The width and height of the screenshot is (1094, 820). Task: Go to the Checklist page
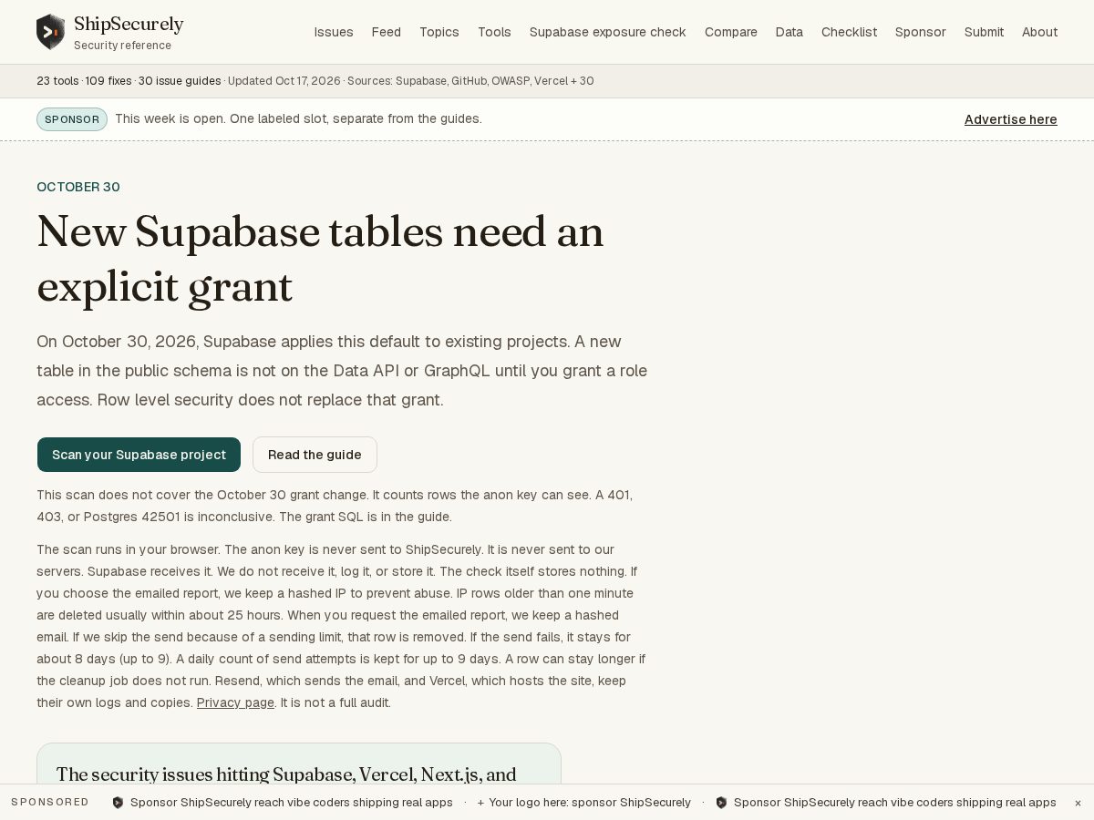pyautogui.click(x=849, y=32)
